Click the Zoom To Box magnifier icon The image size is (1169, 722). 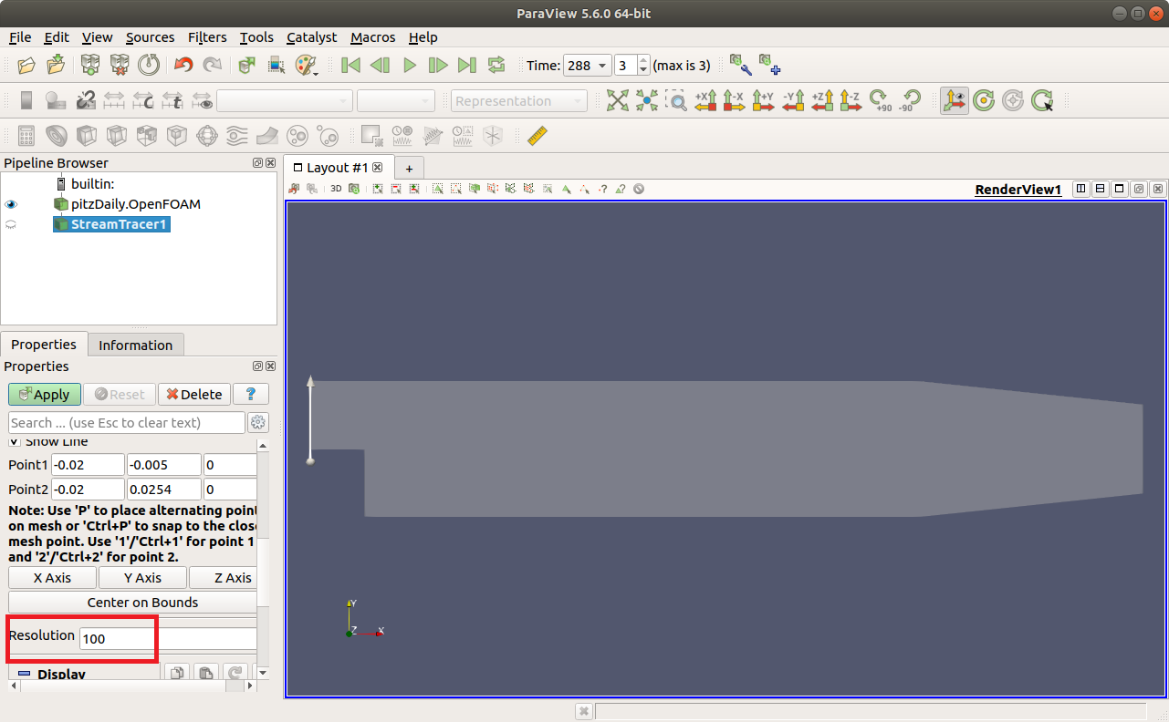point(676,100)
